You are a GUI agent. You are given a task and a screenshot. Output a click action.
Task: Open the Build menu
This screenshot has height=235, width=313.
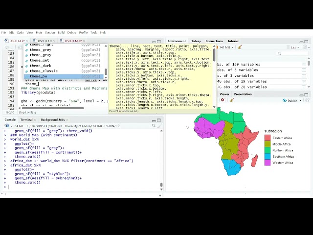[x=61, y=33]
